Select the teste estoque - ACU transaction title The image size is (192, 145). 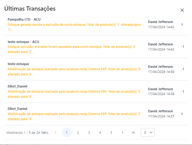click(x=23, y=42)
